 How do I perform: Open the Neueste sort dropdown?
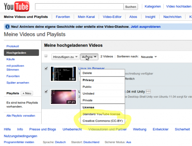point(149,57)
